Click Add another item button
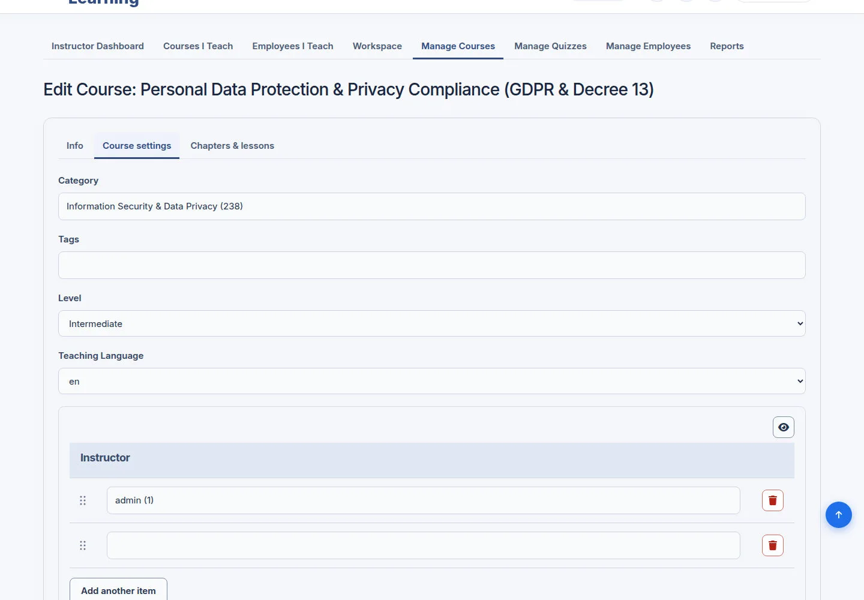The image size is (864, 600). [118, 590]
